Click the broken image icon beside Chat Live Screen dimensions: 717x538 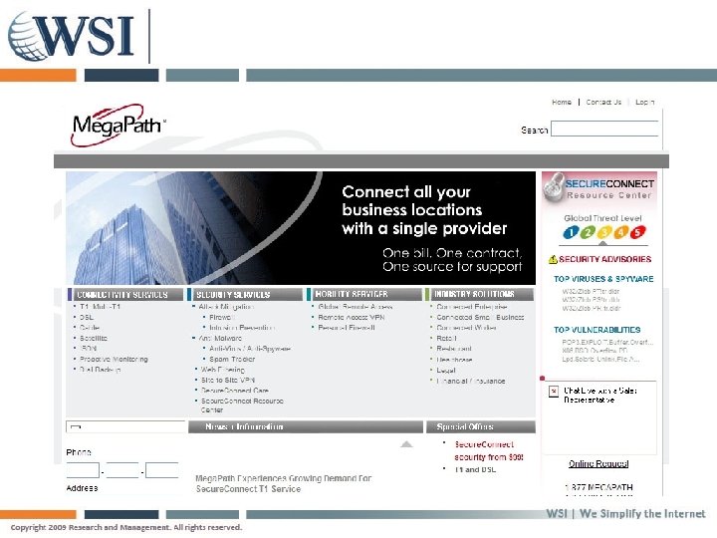pyautogui.click(x=554, y=392)
